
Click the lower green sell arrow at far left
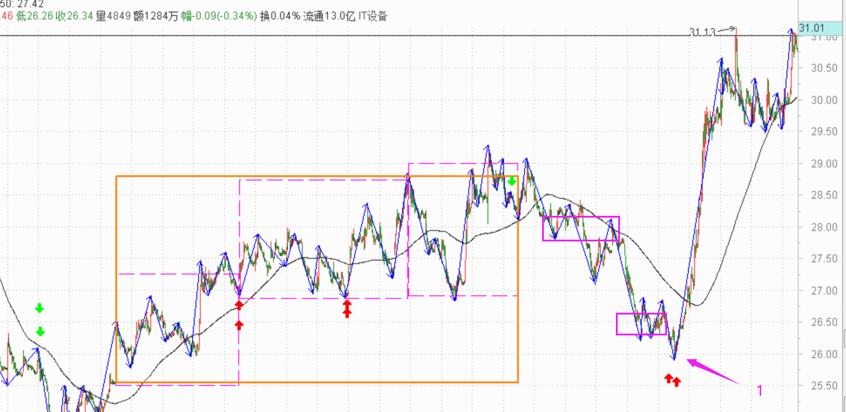[40, 331]
